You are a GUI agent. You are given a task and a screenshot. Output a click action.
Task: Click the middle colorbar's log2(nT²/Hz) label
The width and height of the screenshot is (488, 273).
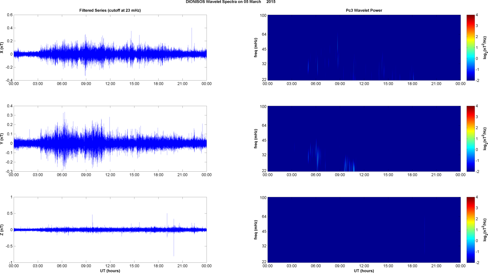[x=485, y=139]
